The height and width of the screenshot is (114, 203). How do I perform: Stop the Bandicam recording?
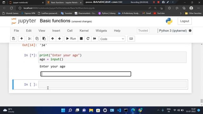click(x=158, y=2)
